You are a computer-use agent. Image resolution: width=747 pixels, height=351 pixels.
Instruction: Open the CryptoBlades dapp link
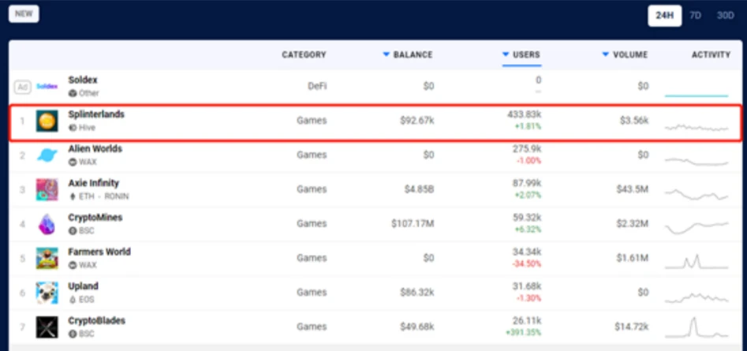coord(97,320)
